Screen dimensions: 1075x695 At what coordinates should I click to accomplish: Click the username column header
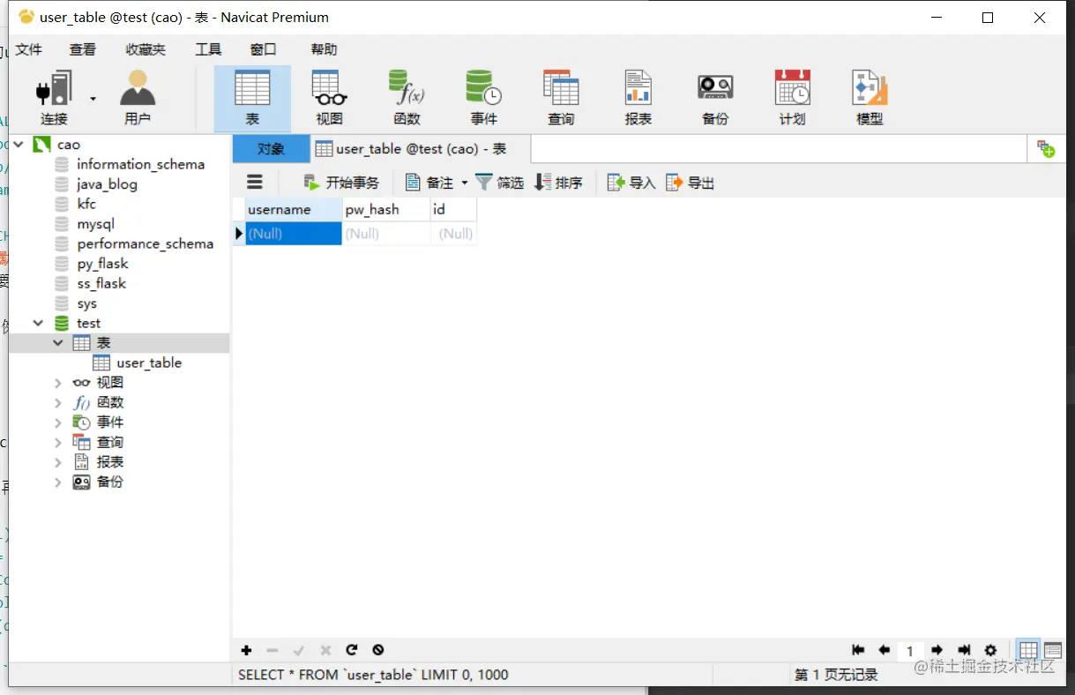(x=293, y=210)
